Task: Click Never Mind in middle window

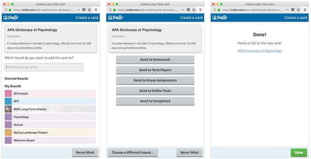Action: [189, 152]
